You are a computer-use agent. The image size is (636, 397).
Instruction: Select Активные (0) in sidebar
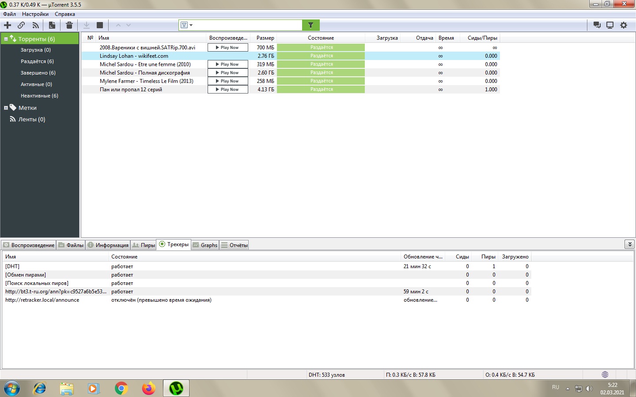click(36, 84)
